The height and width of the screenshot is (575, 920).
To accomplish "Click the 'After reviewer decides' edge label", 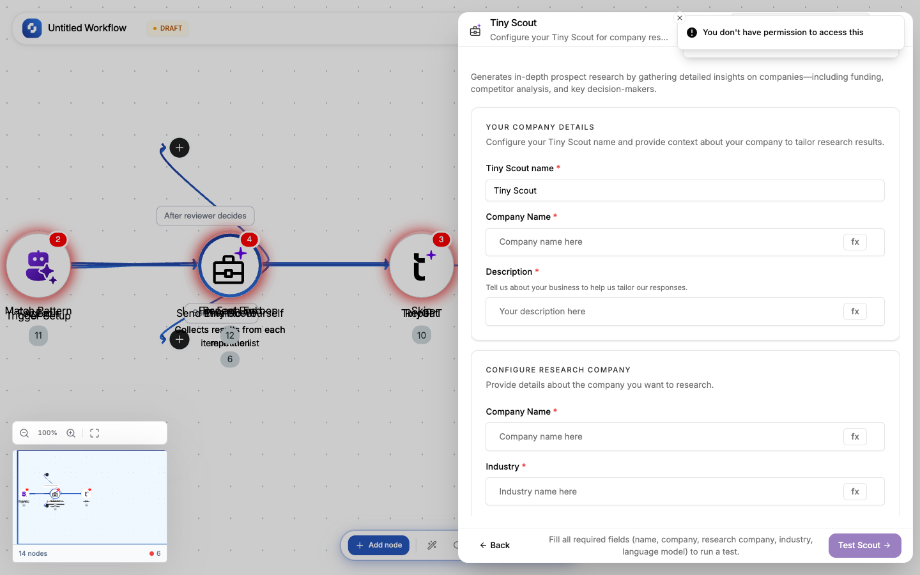I will tap(205, 216).
